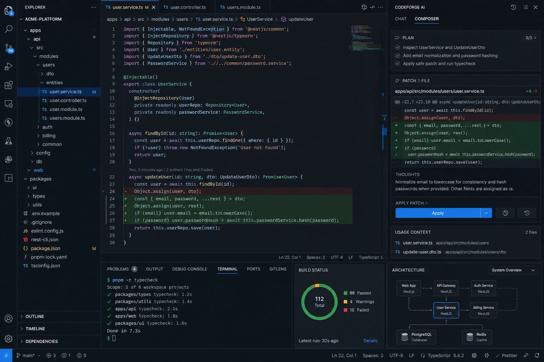Click the Redis Cache node

pyautogui.click(x=477, y=337)
